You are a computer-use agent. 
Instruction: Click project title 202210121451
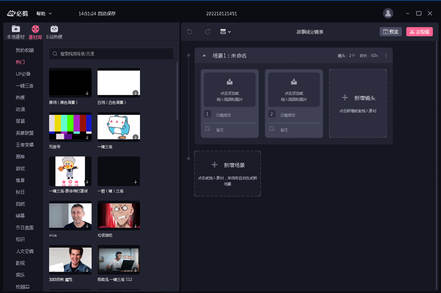[x=222, y=13]
